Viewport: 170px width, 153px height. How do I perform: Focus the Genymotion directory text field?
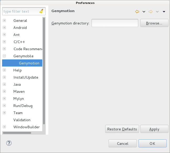click(x=115, y=23)
